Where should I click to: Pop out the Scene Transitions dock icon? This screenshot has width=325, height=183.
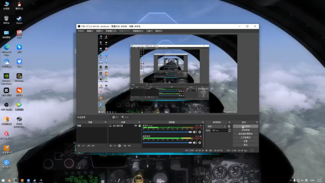click(x=230, y=122)
